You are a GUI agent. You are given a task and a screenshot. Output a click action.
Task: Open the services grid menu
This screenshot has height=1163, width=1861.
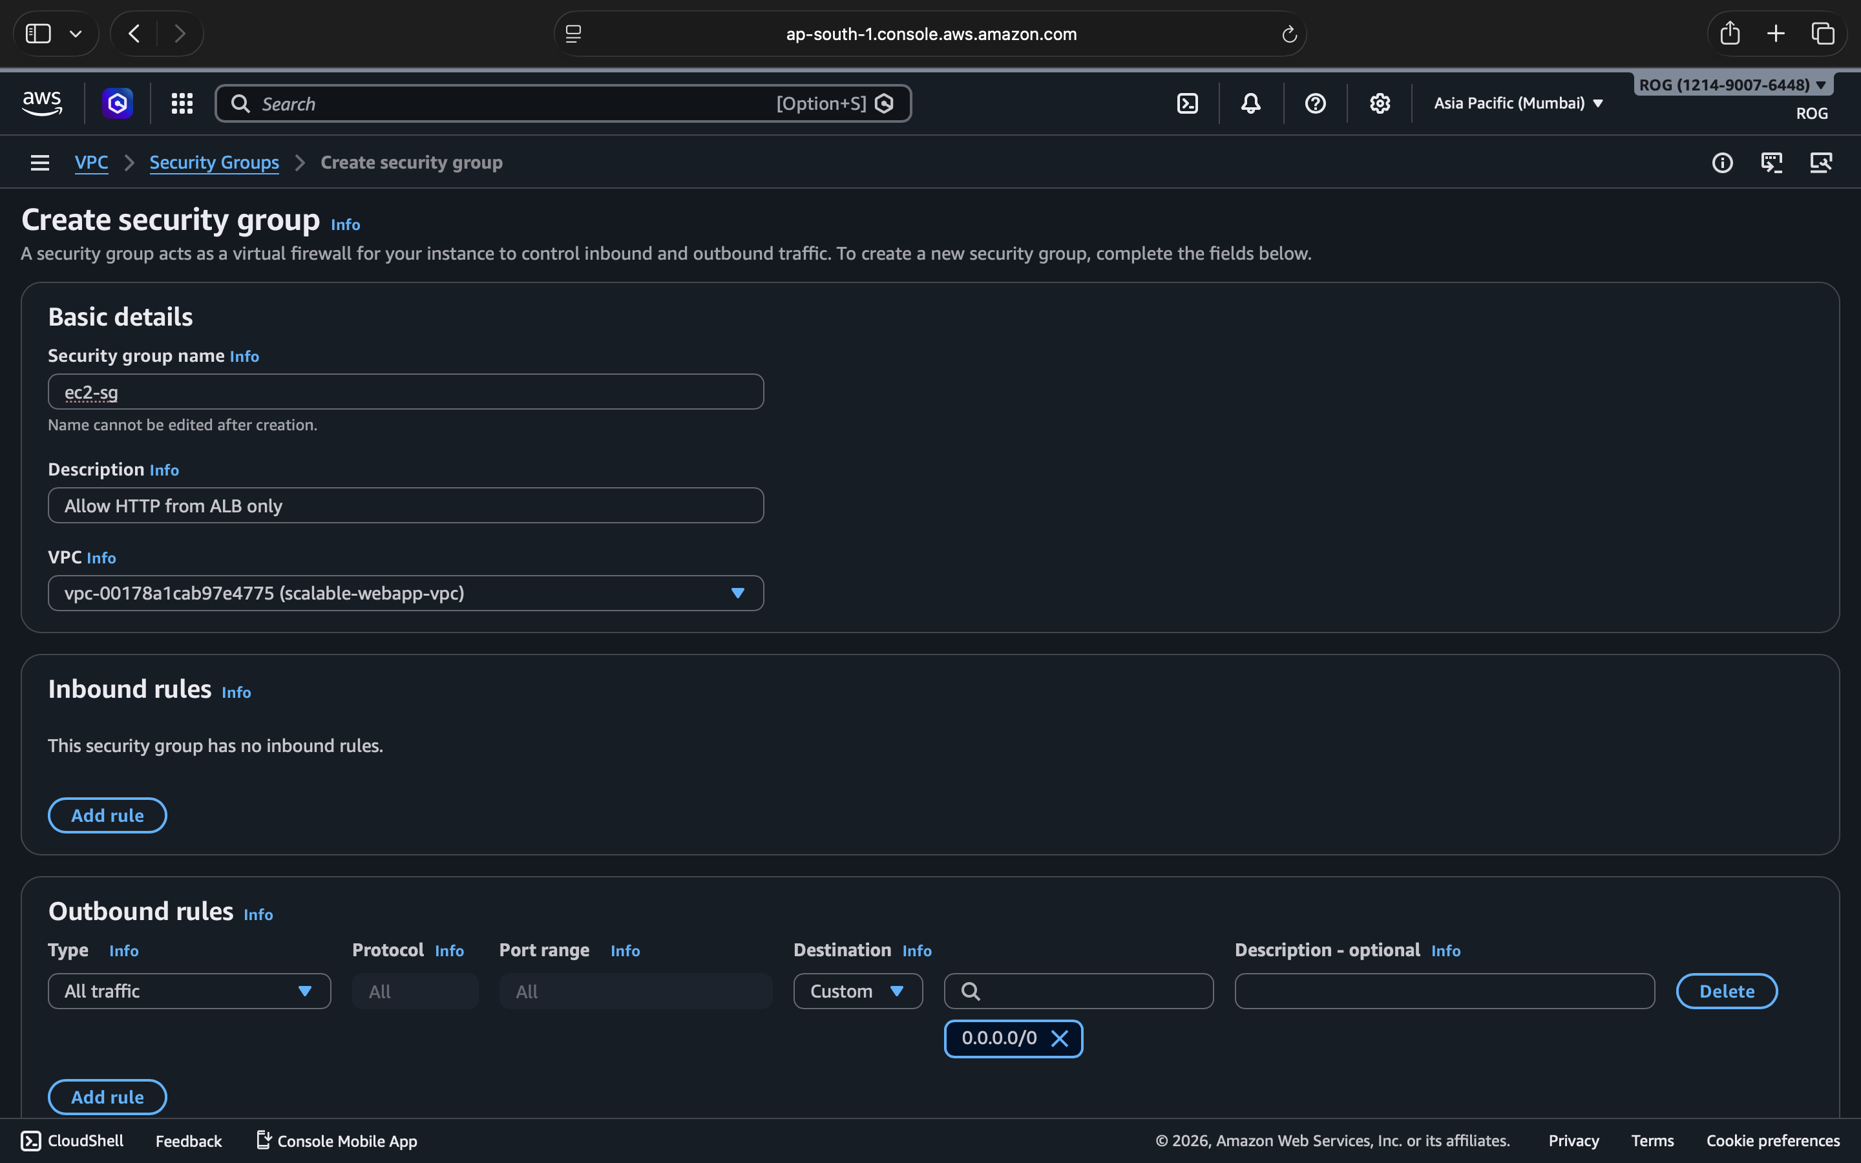(182, 103)
